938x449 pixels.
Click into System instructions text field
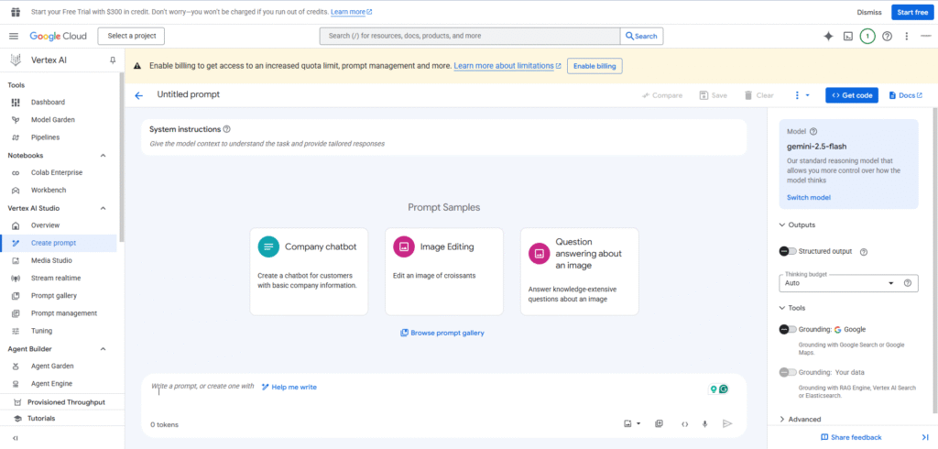click(x=444, y=144)
